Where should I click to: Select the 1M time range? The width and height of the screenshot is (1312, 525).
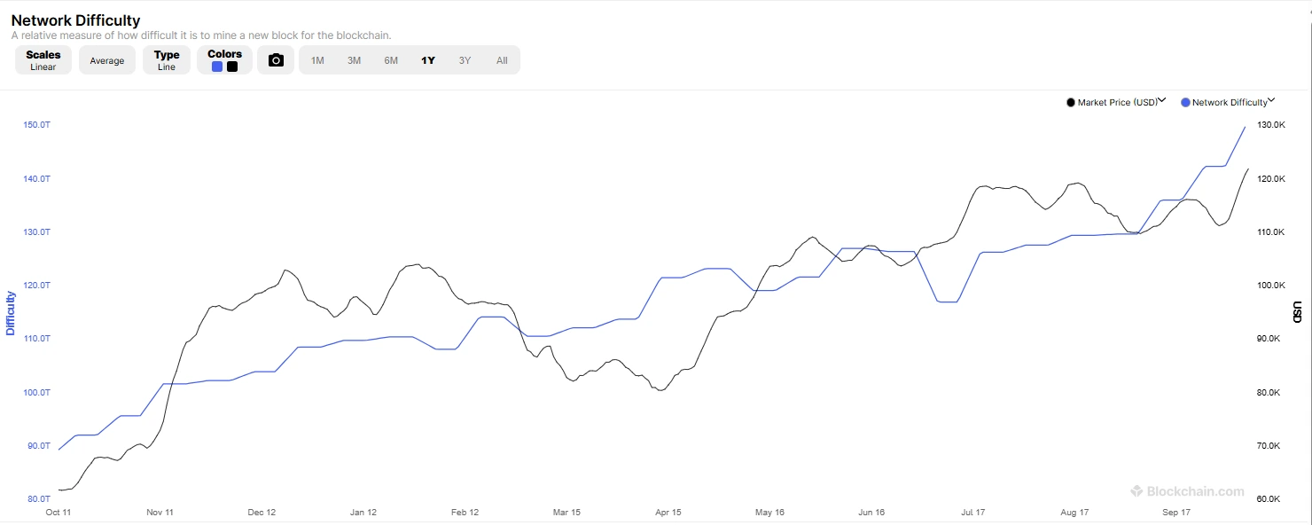(x=317, y=60)
